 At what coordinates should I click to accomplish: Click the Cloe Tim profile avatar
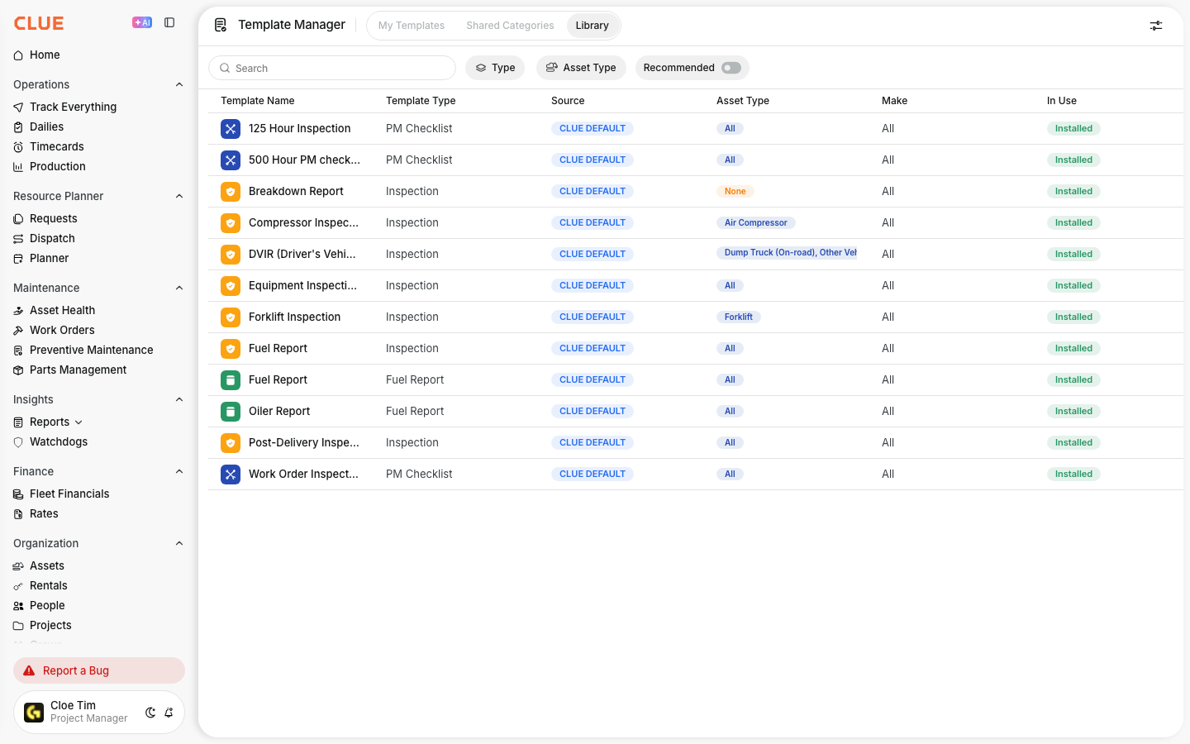34,713
